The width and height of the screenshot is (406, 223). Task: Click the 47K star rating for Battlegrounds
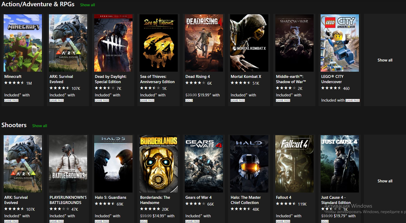(64, 209)
